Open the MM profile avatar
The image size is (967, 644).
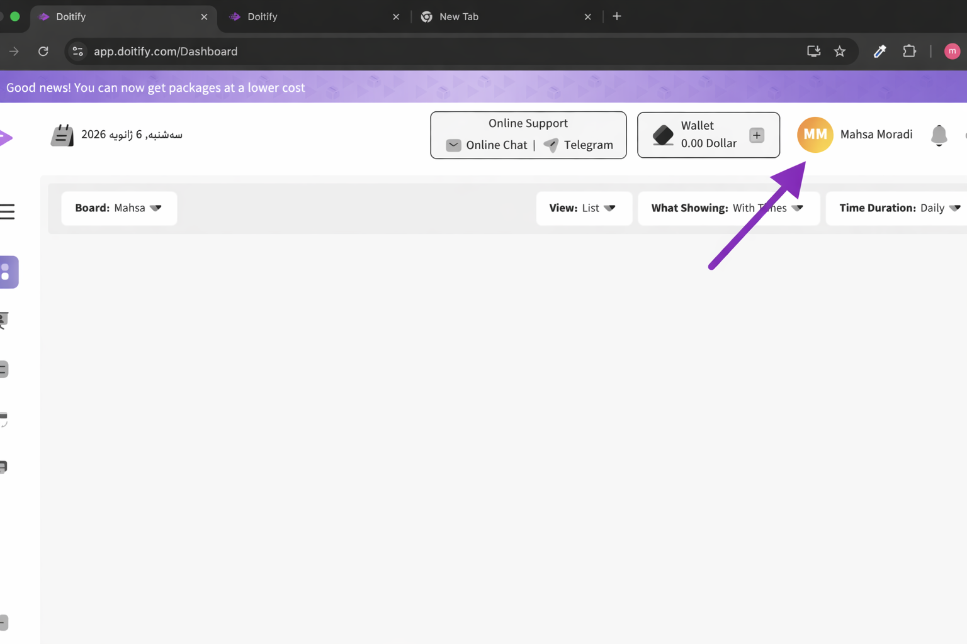tap(815, 135)
